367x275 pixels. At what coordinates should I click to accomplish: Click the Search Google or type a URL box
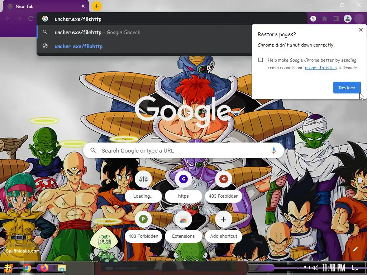coord(184,151)
